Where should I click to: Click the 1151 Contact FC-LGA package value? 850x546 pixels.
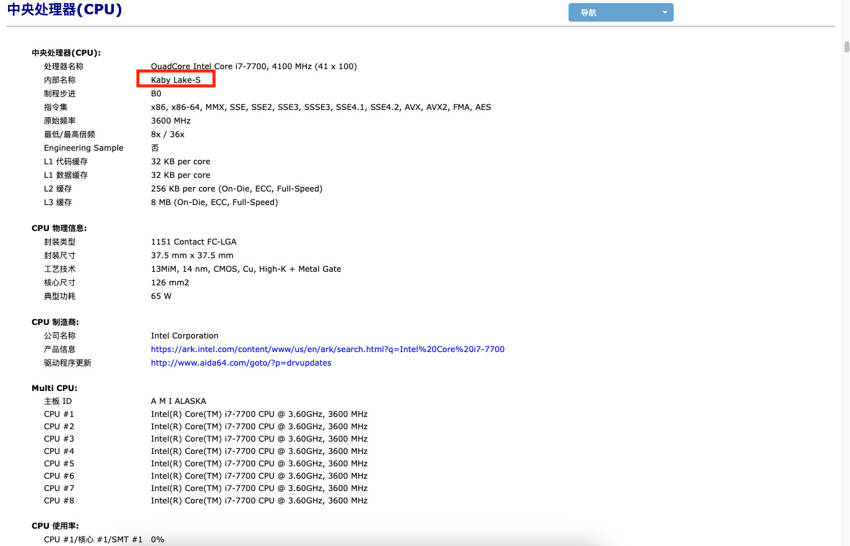(194, 241)
